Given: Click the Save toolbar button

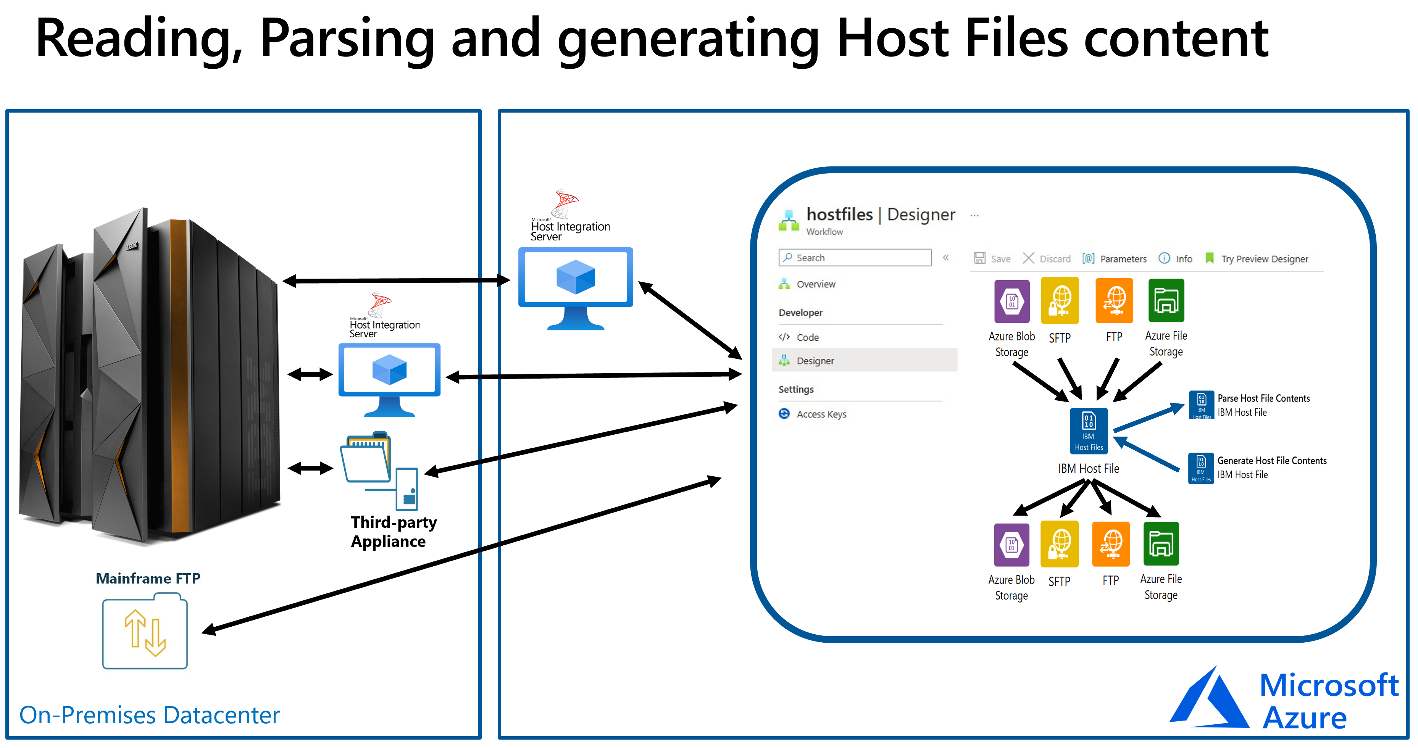Looking at the screenshot, I should [992, 258].
